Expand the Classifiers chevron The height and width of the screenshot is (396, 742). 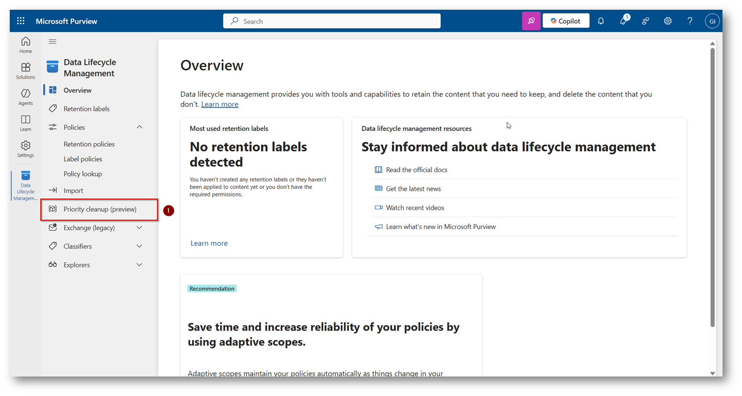(x=139, y=246)
